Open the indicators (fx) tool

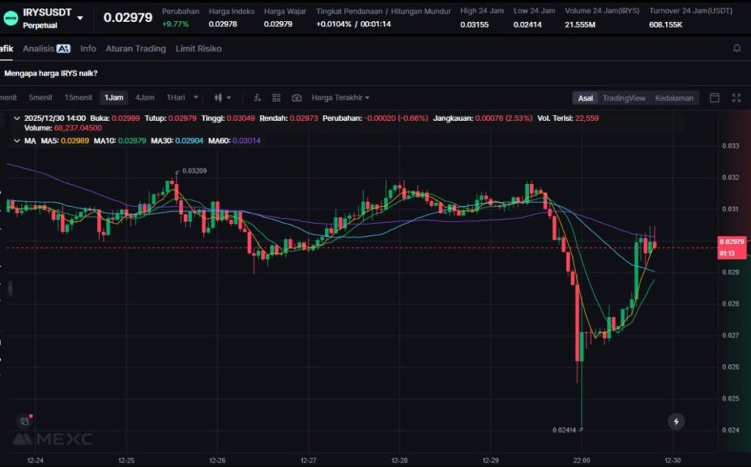click(x=257, y=98)
